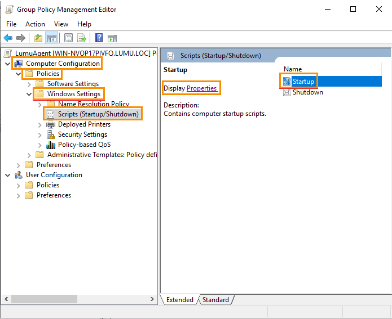Expand the Administrative Templates node
This screenshot has height=319, width=392.
point(29,155)
